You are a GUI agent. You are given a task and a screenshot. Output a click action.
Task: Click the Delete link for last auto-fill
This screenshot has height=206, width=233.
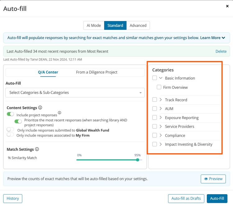[x=221, y=52]
